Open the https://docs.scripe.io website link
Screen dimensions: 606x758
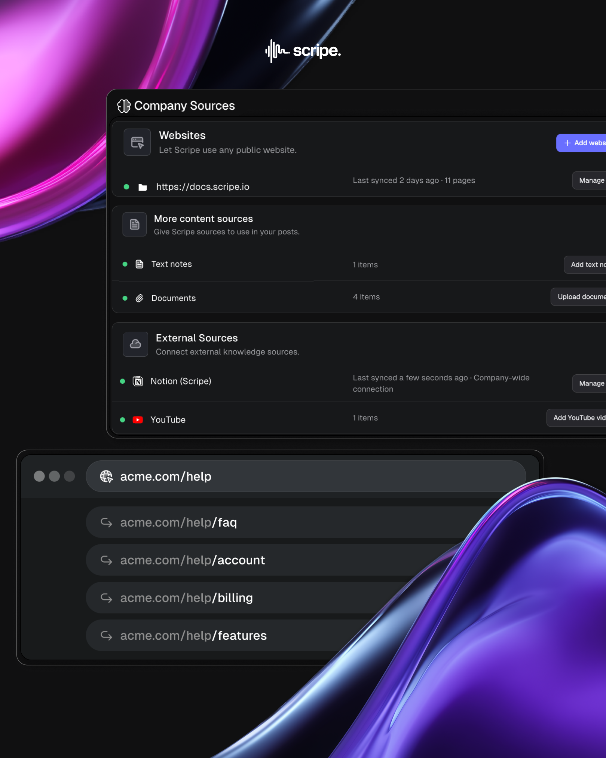[203, 187]
